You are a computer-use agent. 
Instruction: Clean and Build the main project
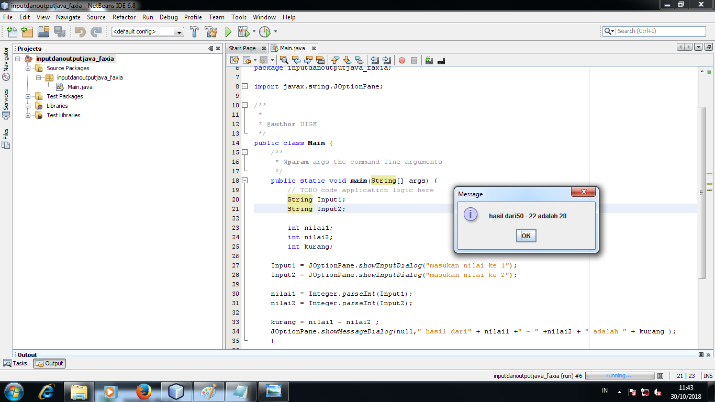point(210,31)
